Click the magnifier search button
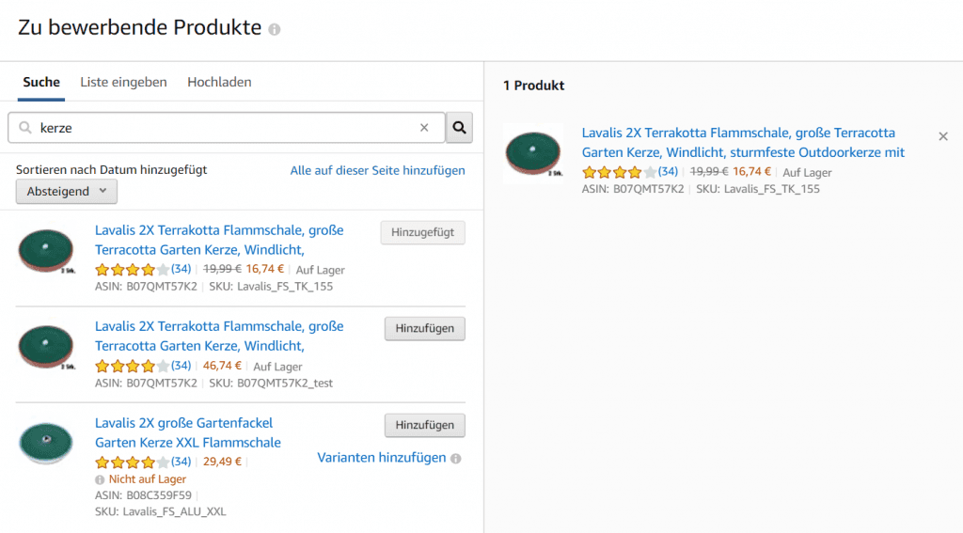This screenshot has height=533, width=963. click(459, 128)
